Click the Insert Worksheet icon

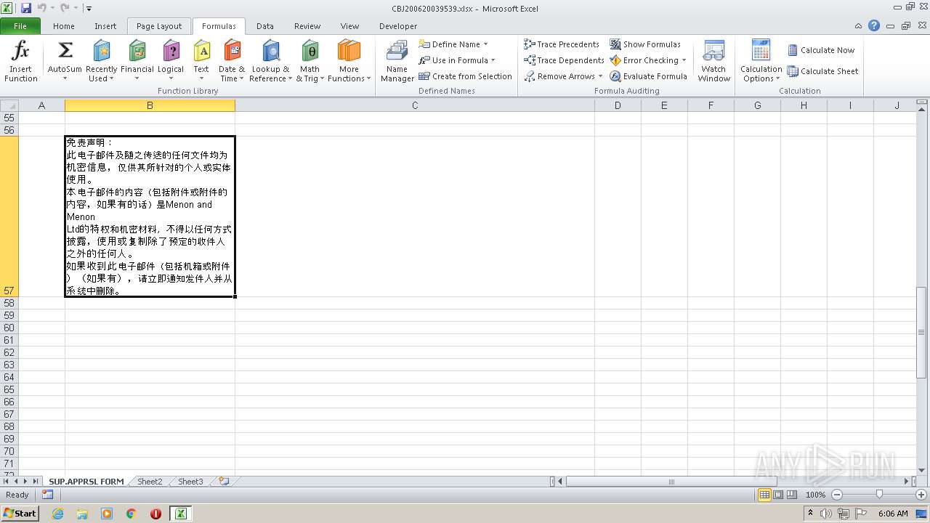click(x=224, y=481)
